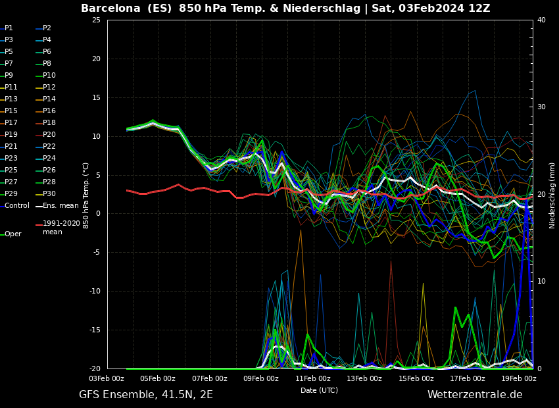Select the 11Feb 00z date label

[312, 378]
